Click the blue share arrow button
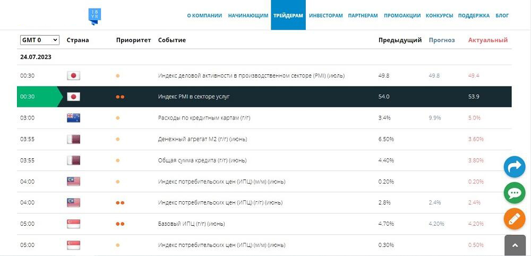Screen dimensions: 531x256 (x=515, y=167)
